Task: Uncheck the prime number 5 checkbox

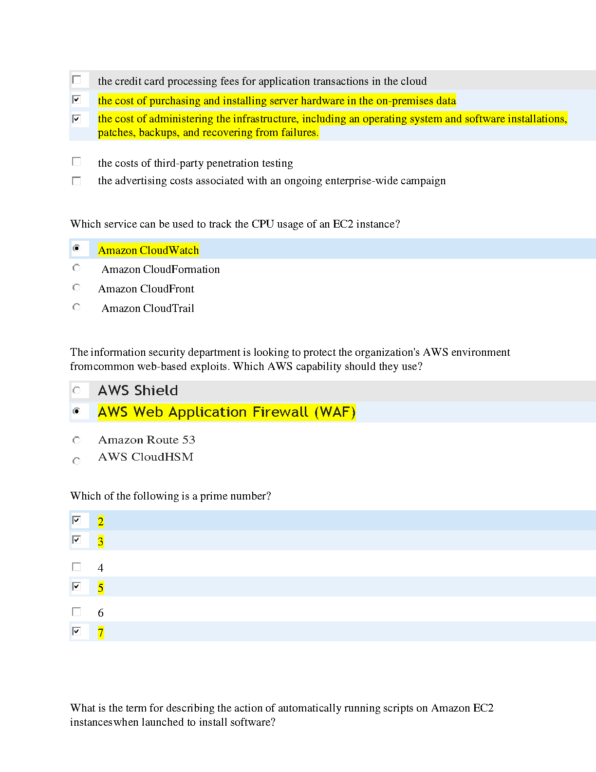Action: [x=76, y=586]
